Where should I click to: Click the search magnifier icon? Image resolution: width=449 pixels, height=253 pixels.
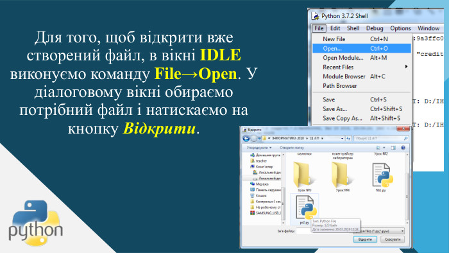[x=405, y=139]
